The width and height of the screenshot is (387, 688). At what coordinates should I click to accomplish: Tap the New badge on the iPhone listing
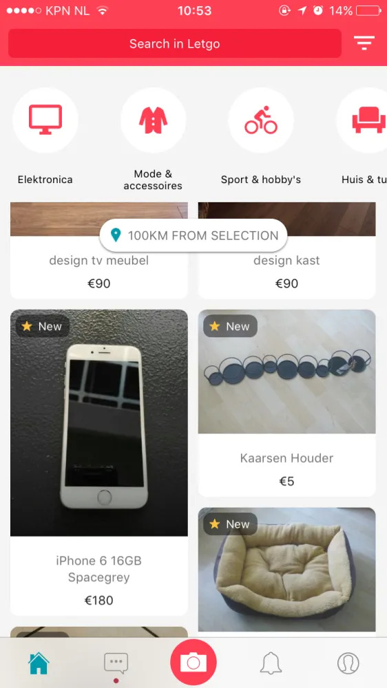[43, 326]
